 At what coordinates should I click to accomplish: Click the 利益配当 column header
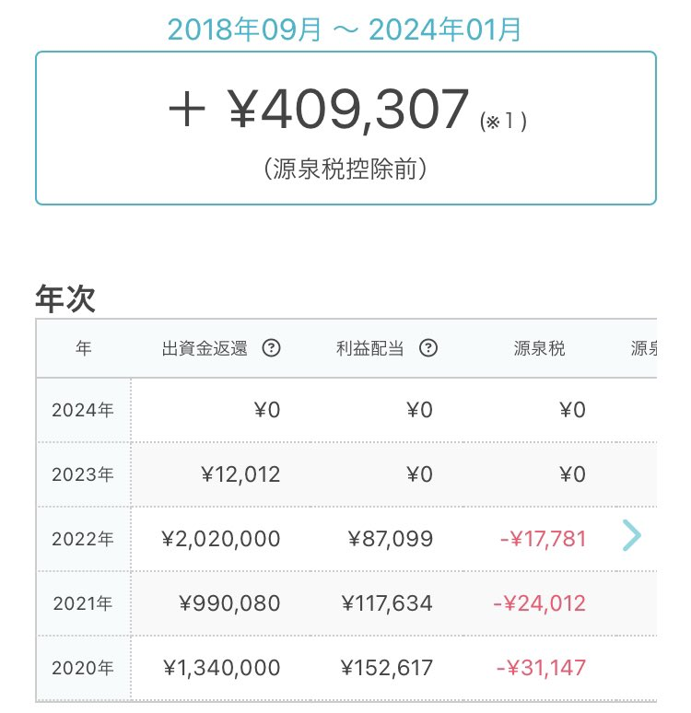(x=369, y=349)
